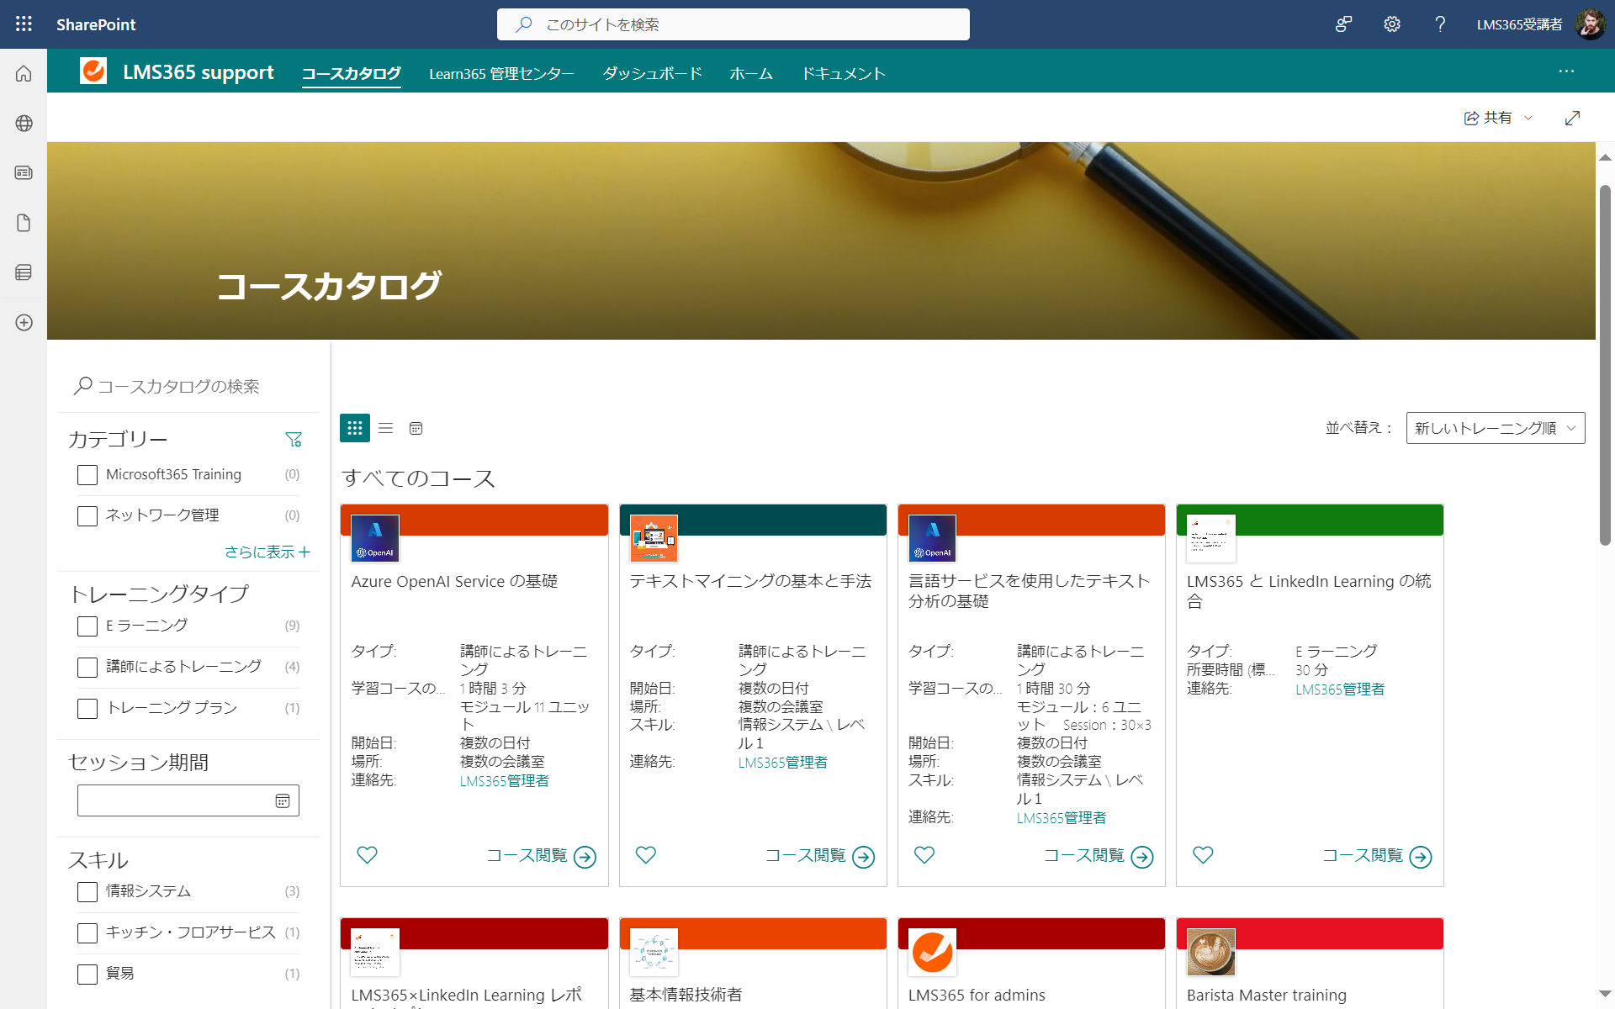Open Learn365 管理センター nav item
The width and height of the screenshot is (1615, 1009).
coord(501,73)
